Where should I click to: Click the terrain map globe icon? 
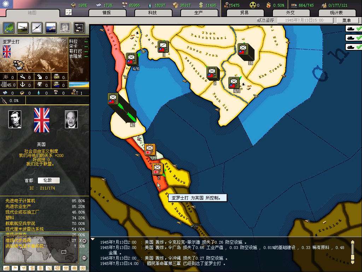coord(8,27)
